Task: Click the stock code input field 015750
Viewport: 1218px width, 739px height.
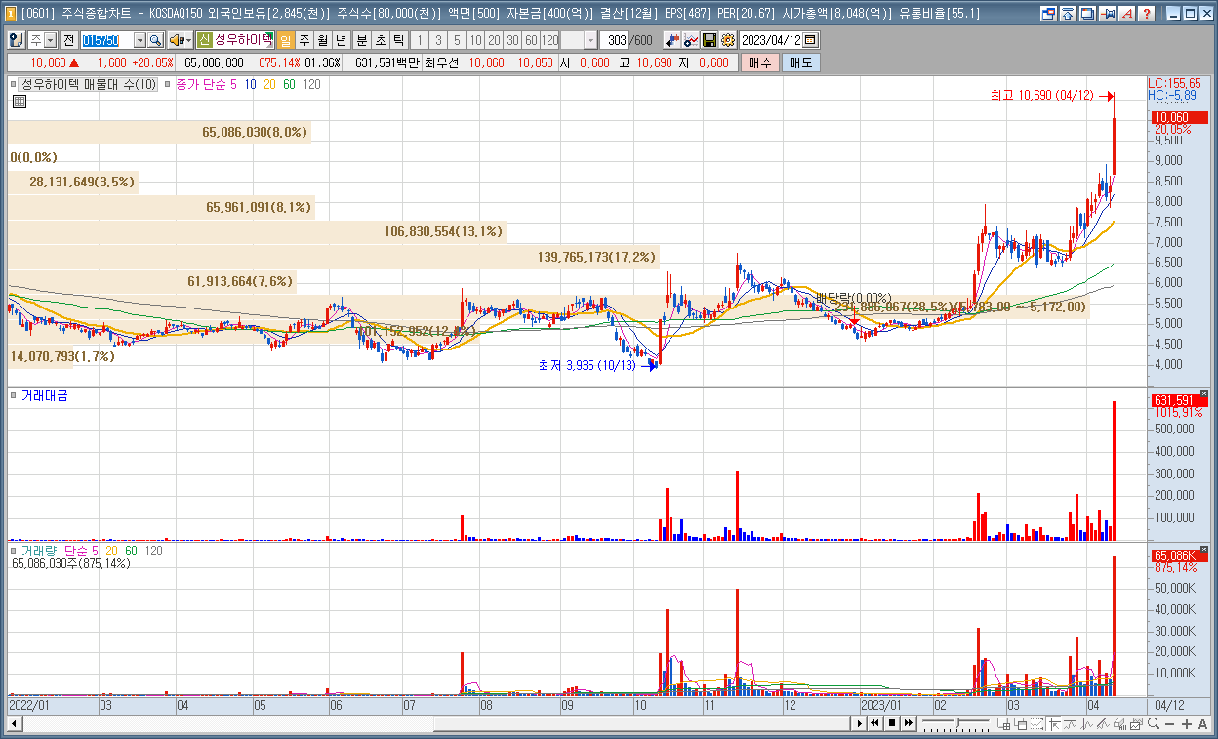Action: 107,40
